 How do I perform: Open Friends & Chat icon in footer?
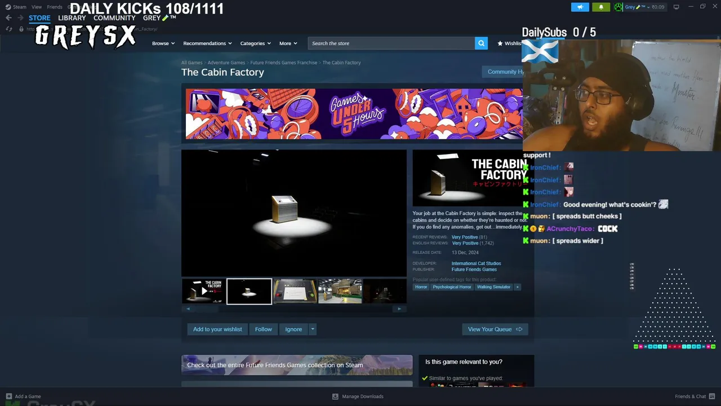[713, 396]
